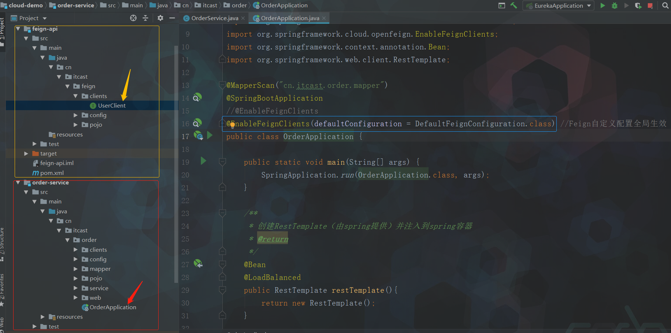Click cloud-demo in the breadcrumb bar
The width and height of the screenshot is (671, 333).
(26, 5)
